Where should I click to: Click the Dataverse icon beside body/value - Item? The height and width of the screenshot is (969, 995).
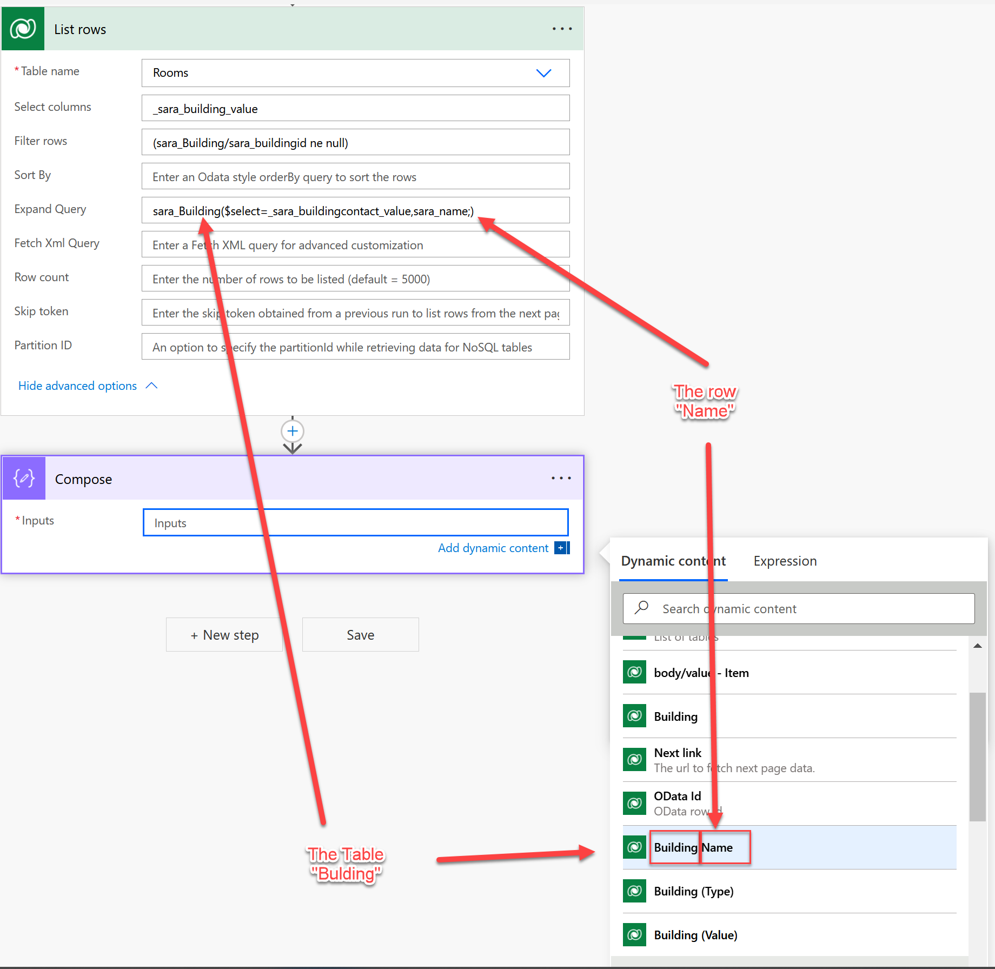tap(634, 672)
